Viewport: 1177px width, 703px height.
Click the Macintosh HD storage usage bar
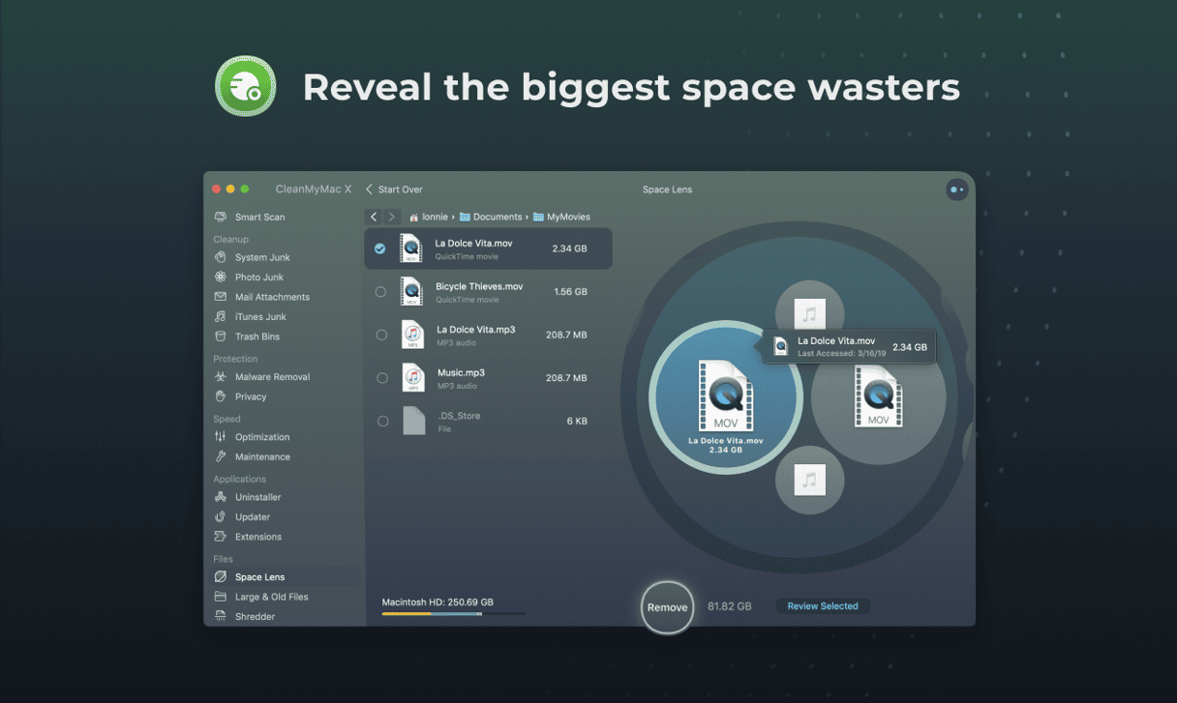[x=453, y=613]
